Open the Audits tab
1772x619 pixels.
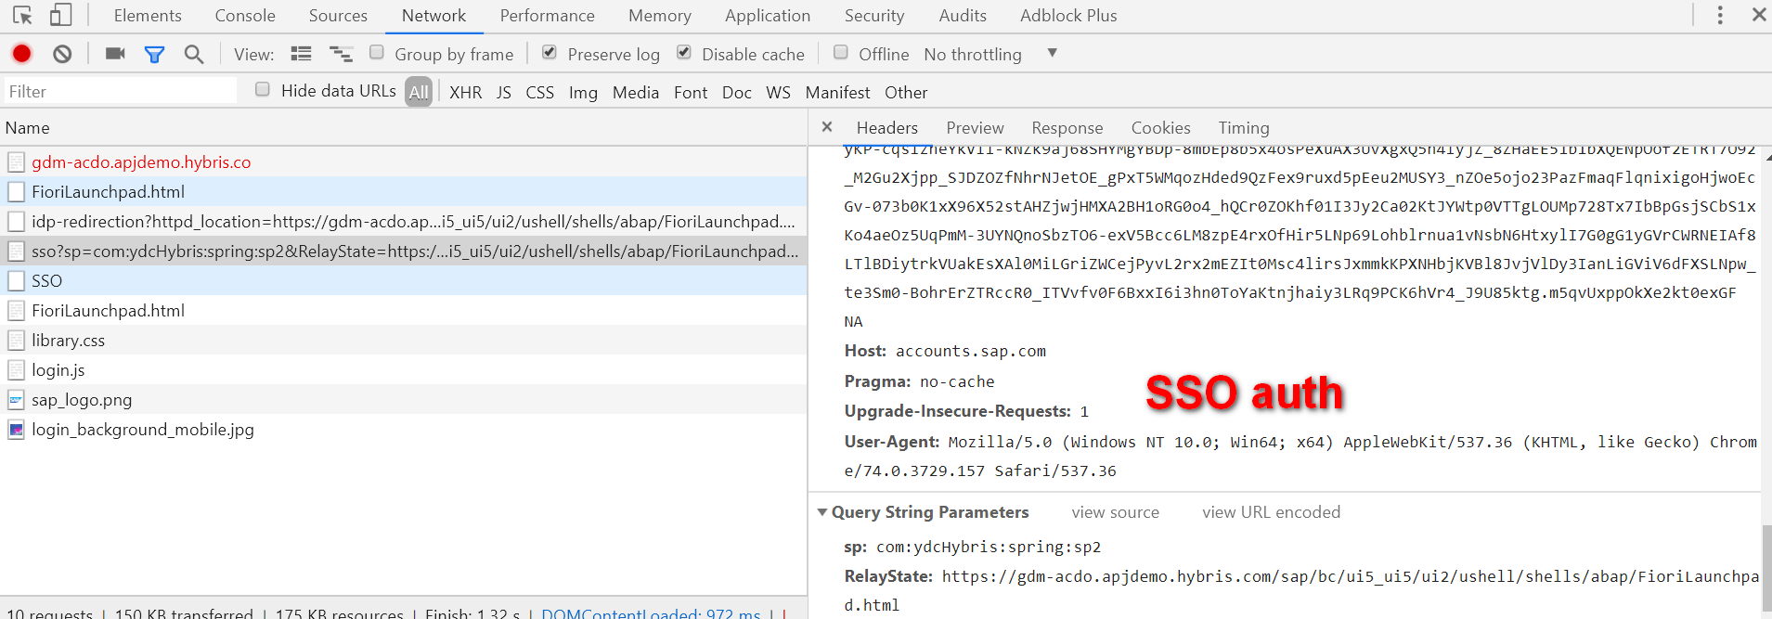[x=963, y=16]
